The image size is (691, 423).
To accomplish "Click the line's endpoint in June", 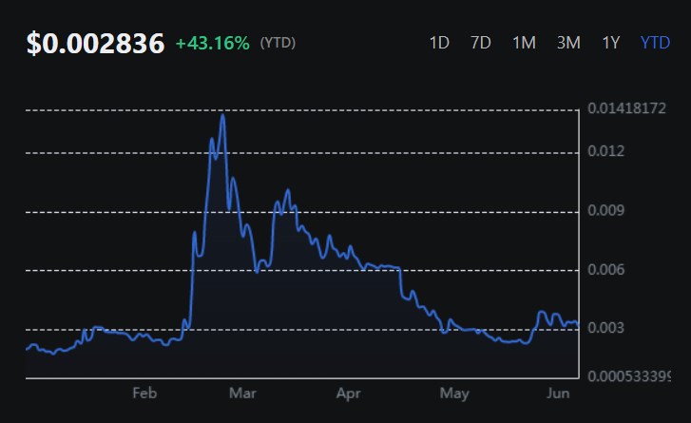I will [x=578, y=324].
